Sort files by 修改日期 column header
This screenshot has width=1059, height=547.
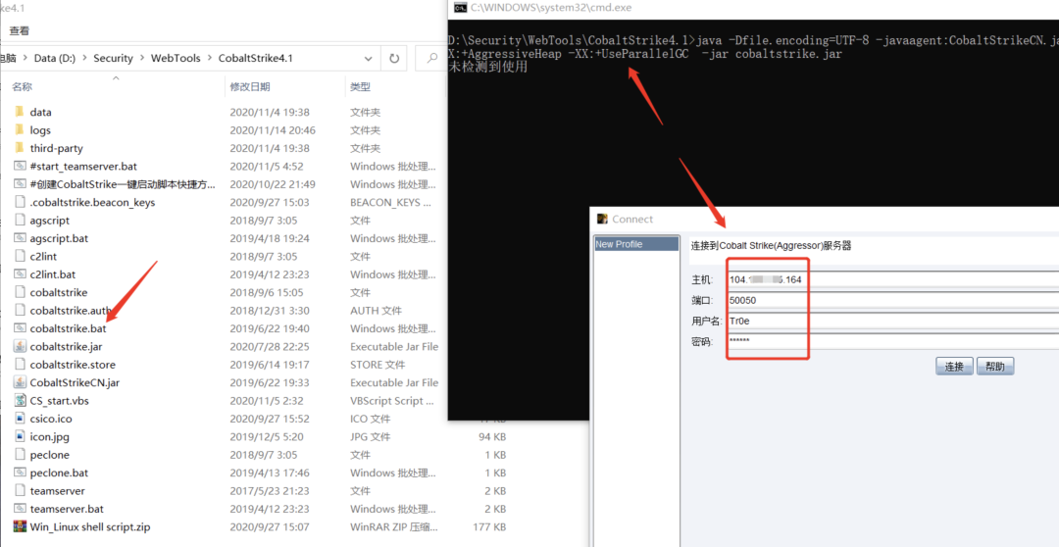click(x=250, y=86)
